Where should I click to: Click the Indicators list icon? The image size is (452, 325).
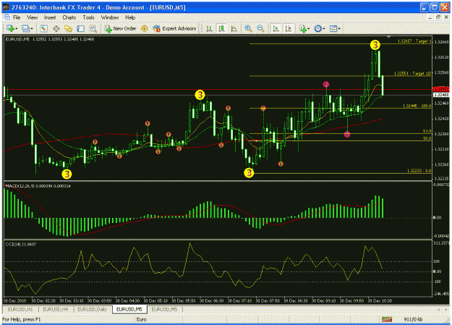click(303, 28)
